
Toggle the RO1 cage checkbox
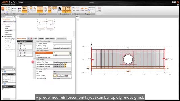tap(21, 48)
